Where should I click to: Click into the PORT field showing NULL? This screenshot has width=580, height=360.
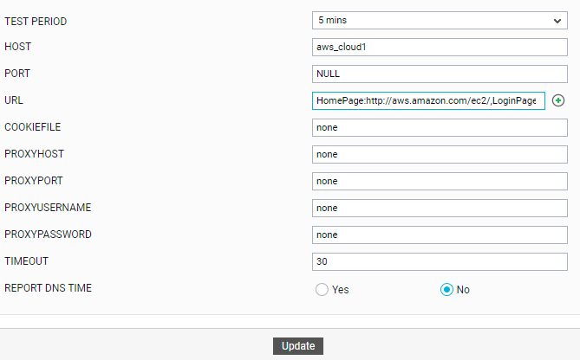(x=440, y=74)
